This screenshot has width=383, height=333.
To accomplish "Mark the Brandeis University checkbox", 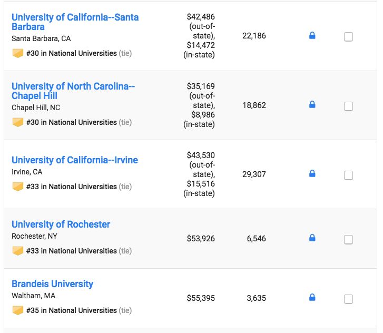I will (x=348, y=299).
